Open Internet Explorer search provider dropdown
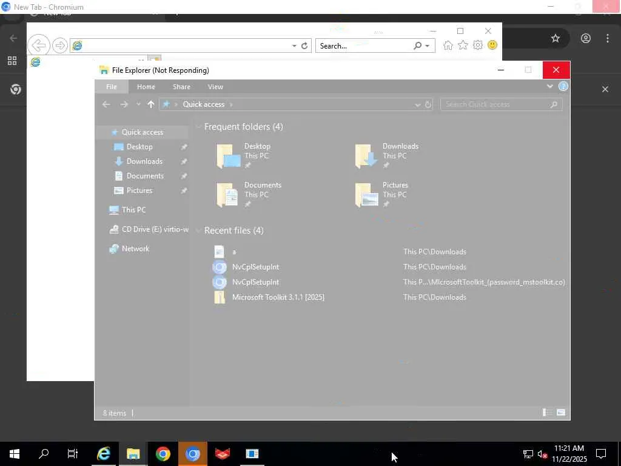 (x=428, y=46)
